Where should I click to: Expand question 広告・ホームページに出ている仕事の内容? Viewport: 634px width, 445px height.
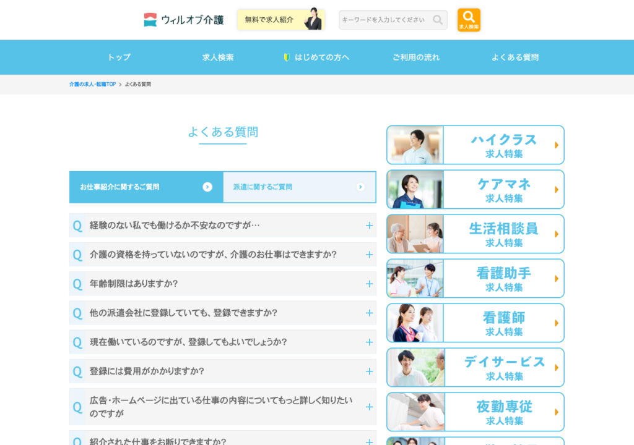click(x=223, y=407)
